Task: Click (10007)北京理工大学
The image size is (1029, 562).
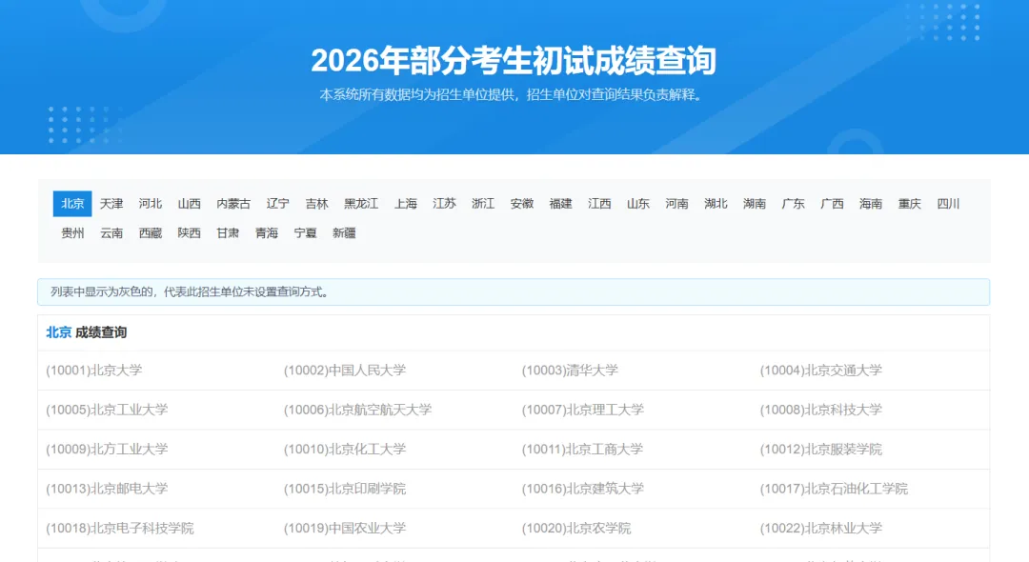Action: pyautogui.click(x=583, y=410)
